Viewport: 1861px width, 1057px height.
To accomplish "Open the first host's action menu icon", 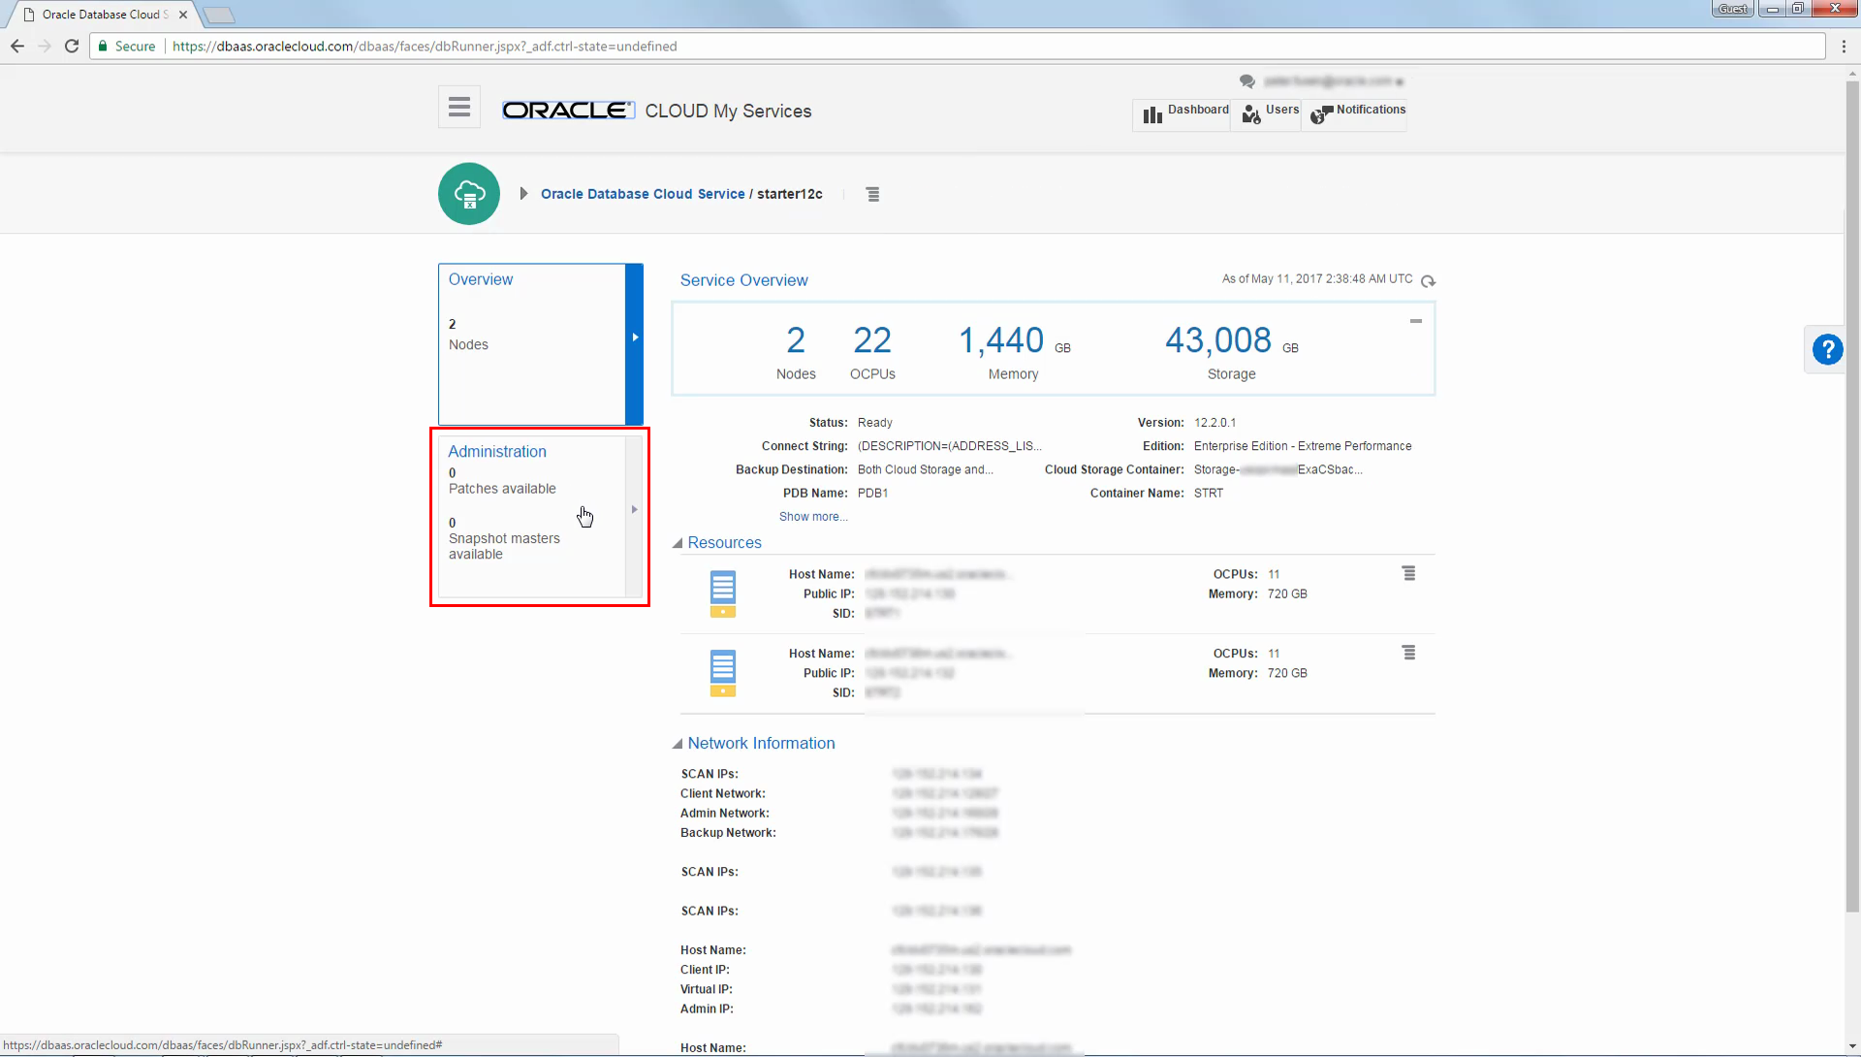I will click(x=1408, y=574).
